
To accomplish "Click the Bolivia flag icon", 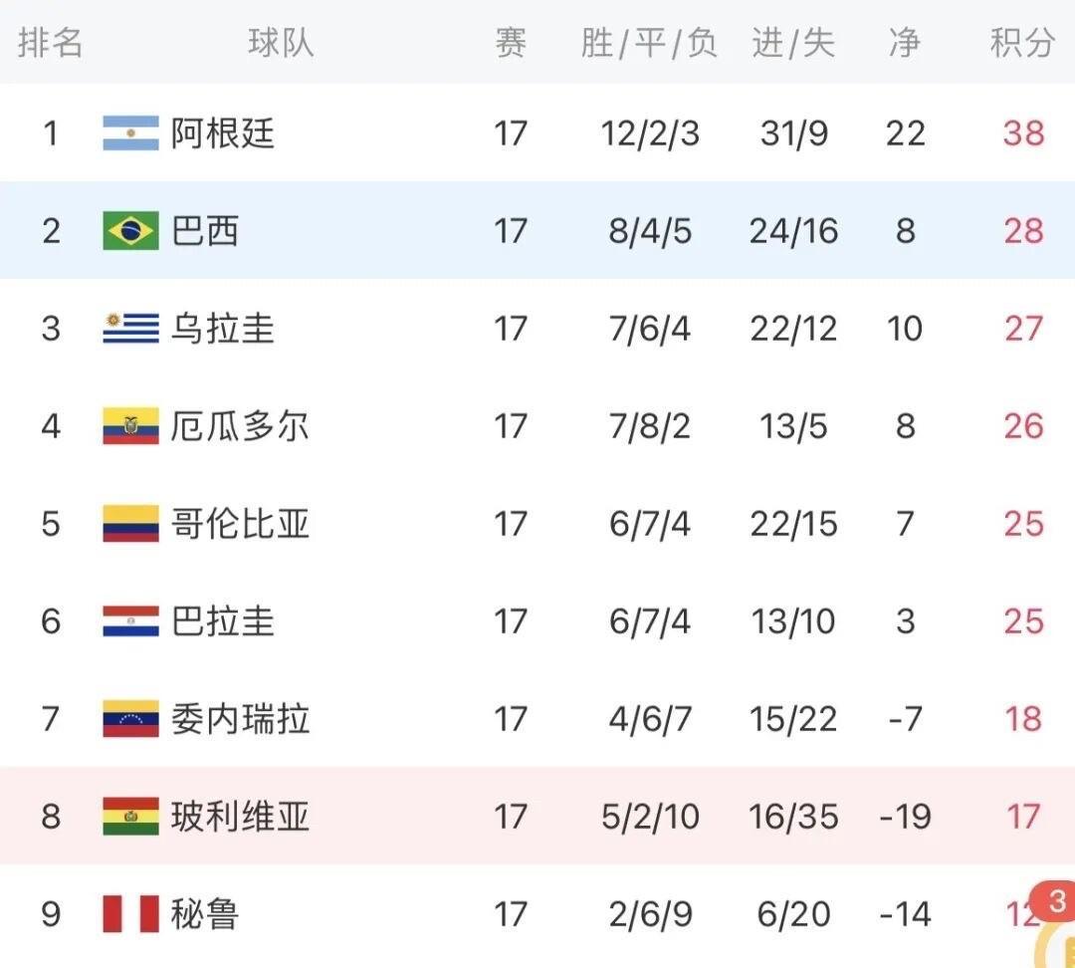I will click(x=130, y=817).
